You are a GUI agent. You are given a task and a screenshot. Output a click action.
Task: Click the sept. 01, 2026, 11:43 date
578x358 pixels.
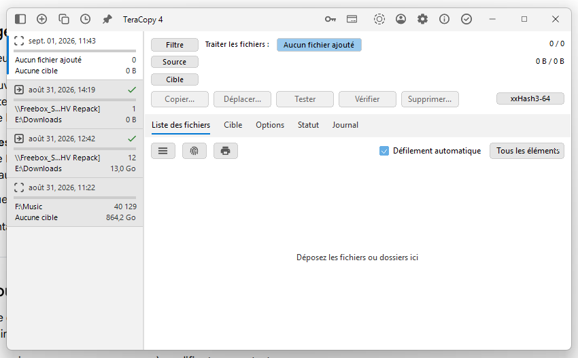coord(62,41)
